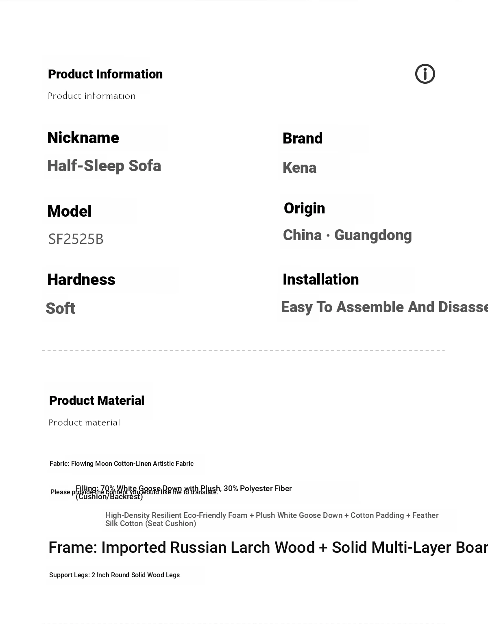488x624 pixels.
Task: Select the Fabric Flowing Moon Cotton-Linen line
Action: pos(122,464)
